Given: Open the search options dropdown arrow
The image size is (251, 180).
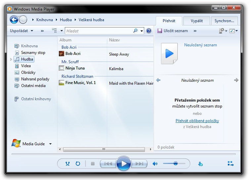Looking at the screenshot, I should tap(142, 31).
